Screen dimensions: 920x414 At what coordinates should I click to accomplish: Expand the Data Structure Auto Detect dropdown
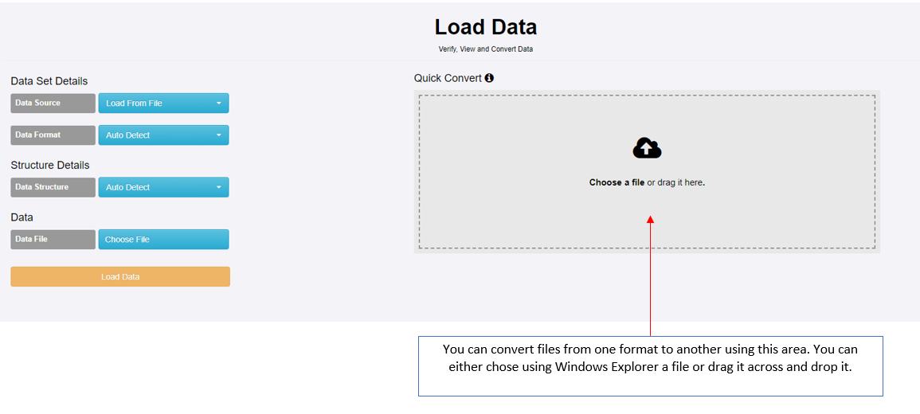pyautogui.click(x=163, y=188)
